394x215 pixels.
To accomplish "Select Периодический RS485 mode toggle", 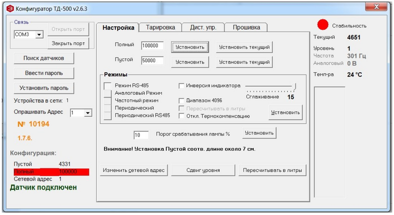I will (107, 116).
